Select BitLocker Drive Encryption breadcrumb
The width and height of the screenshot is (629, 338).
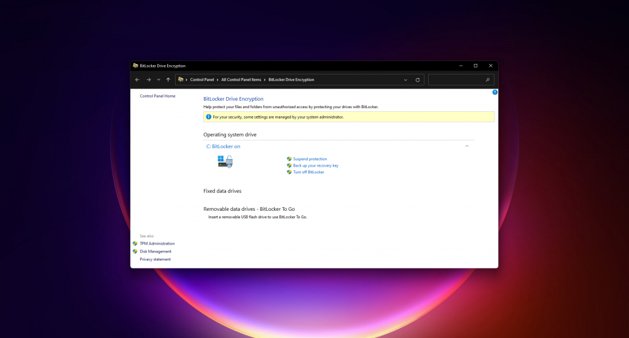pyautogui.click(x=291, y=79)
